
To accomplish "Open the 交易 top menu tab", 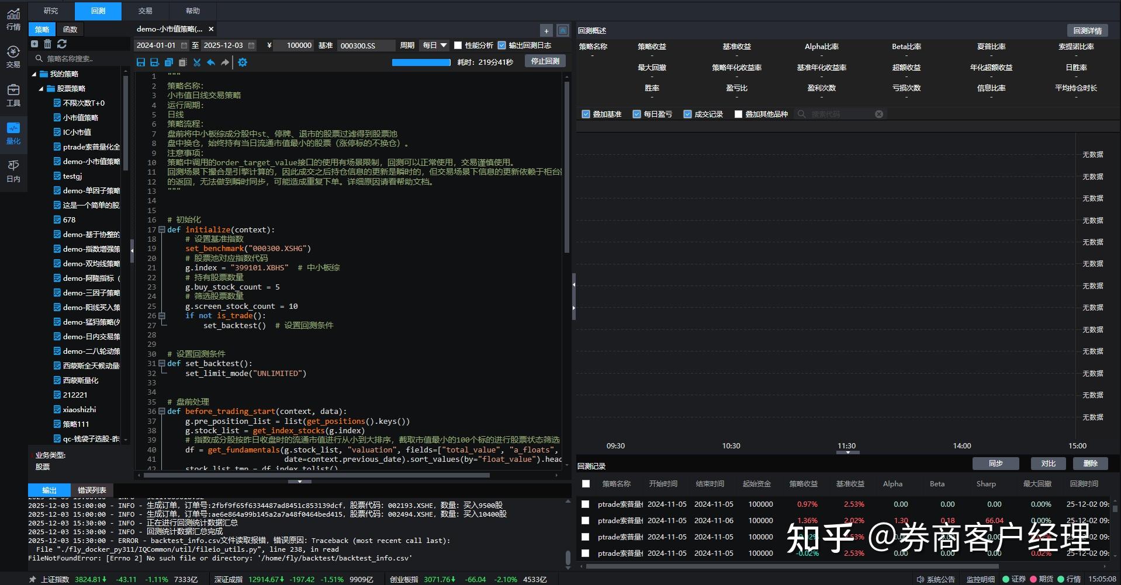I will point(146,11).
